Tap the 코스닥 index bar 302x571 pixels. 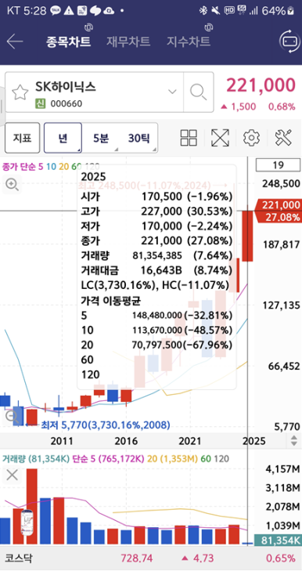tap(151, 558)
